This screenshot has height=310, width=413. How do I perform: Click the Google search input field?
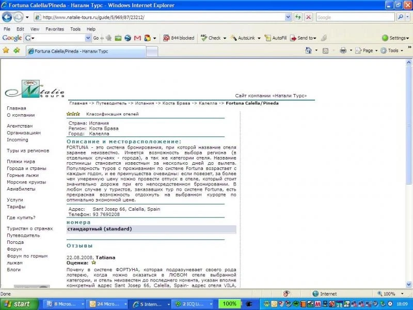355,18
